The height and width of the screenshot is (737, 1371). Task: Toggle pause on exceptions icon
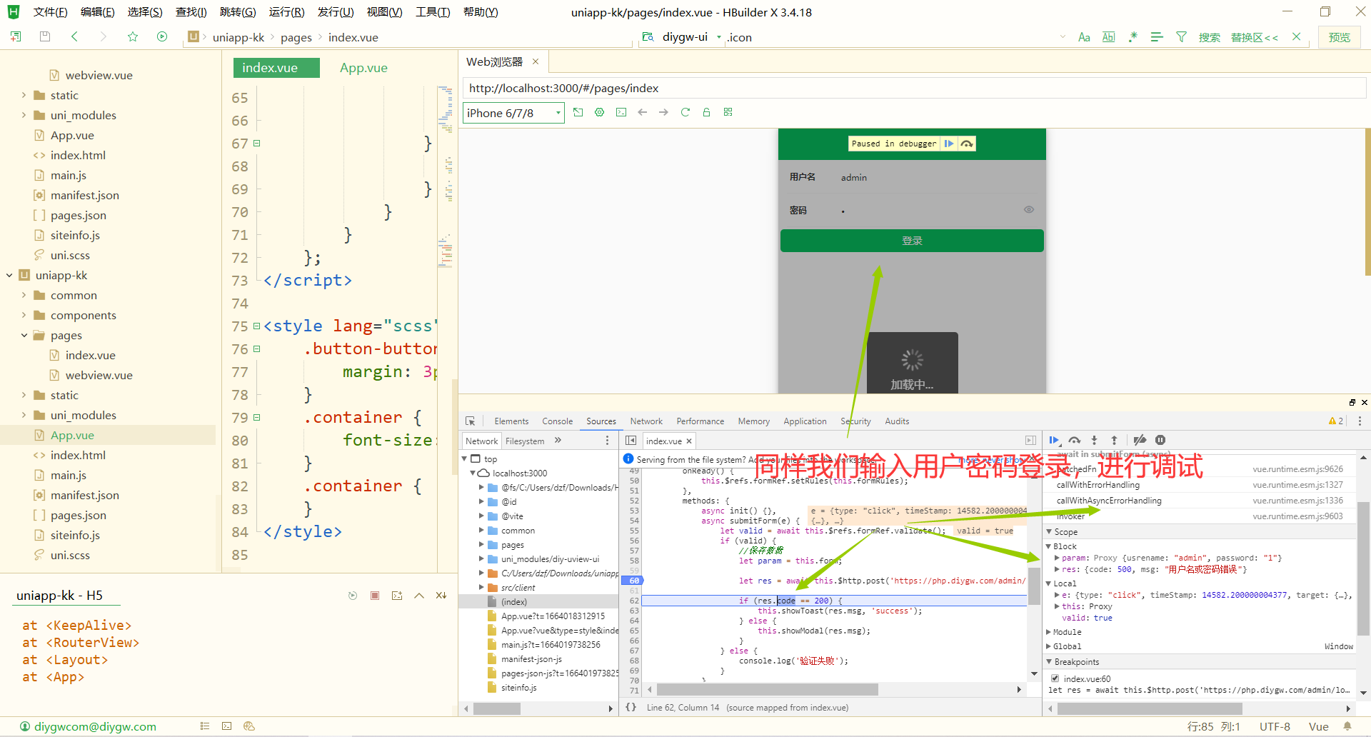1160,440
